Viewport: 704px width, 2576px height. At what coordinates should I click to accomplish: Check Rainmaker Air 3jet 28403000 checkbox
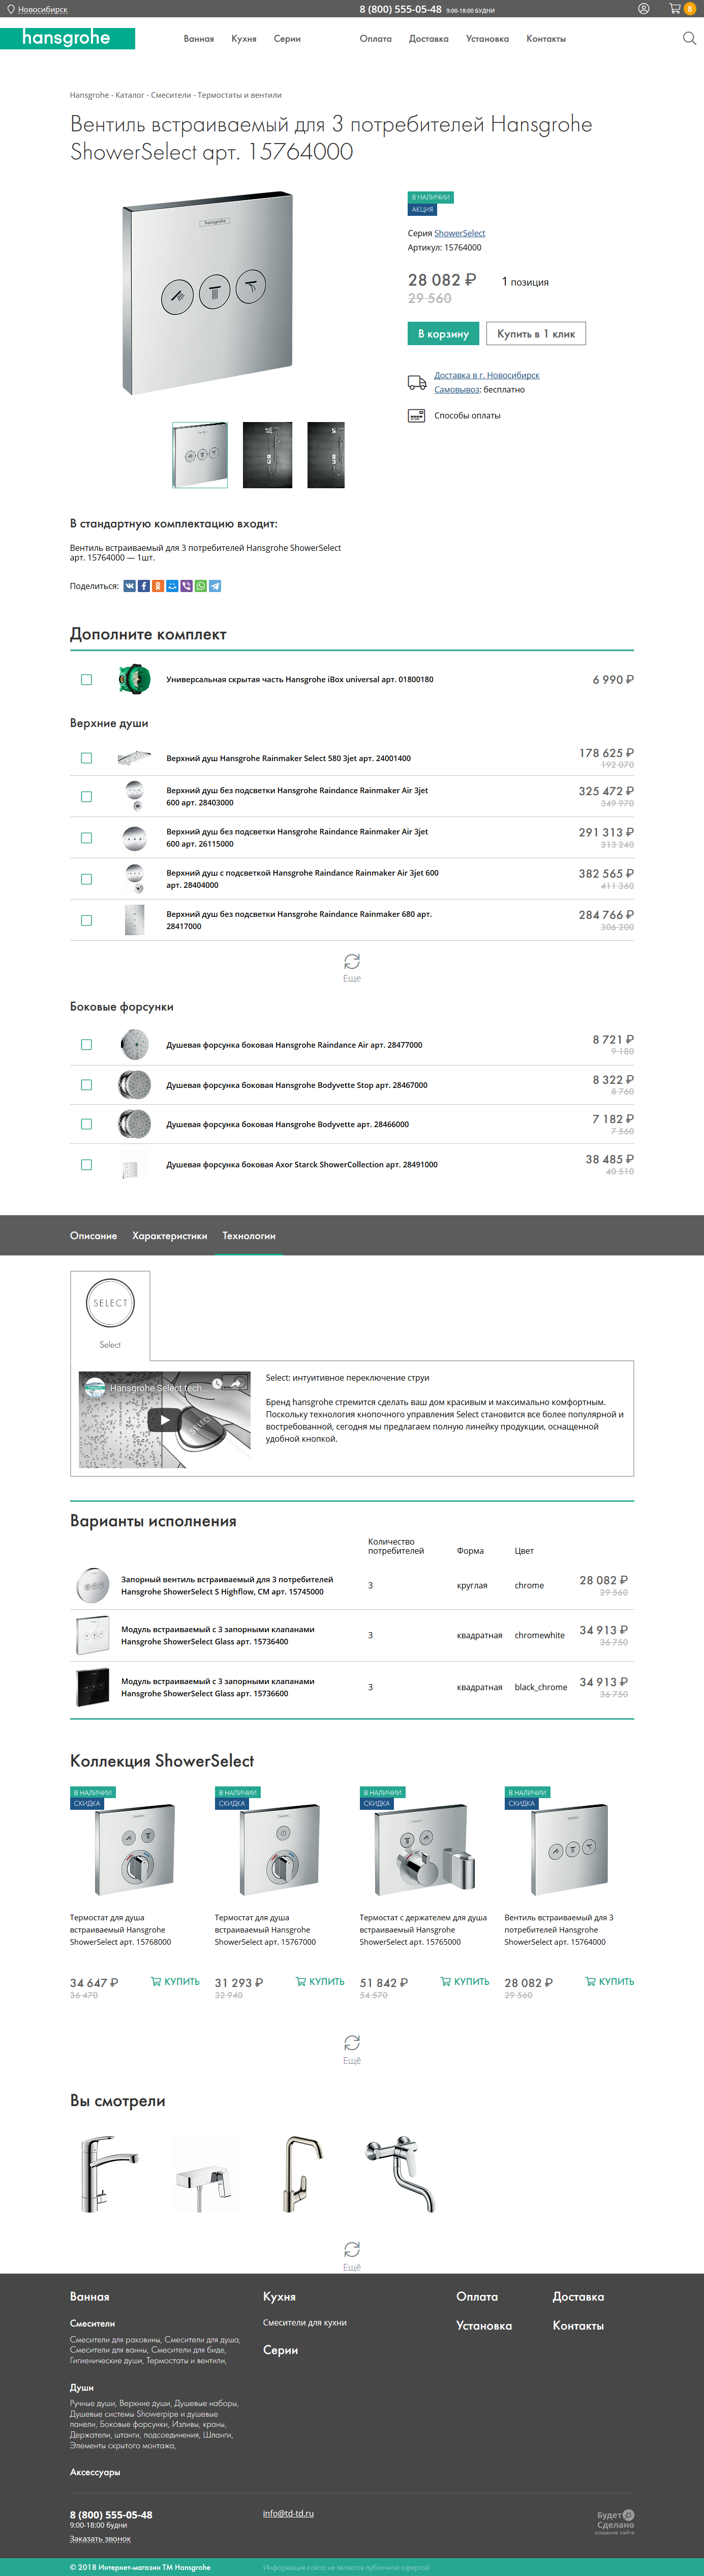click(87, 797)
